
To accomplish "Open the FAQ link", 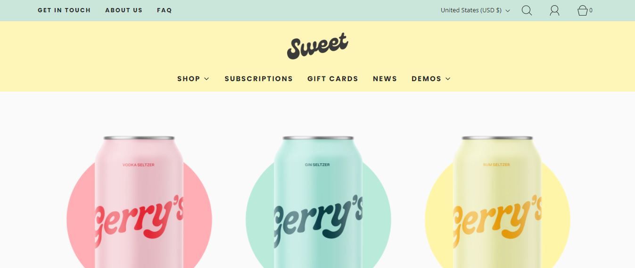I will tap(165, 10).
